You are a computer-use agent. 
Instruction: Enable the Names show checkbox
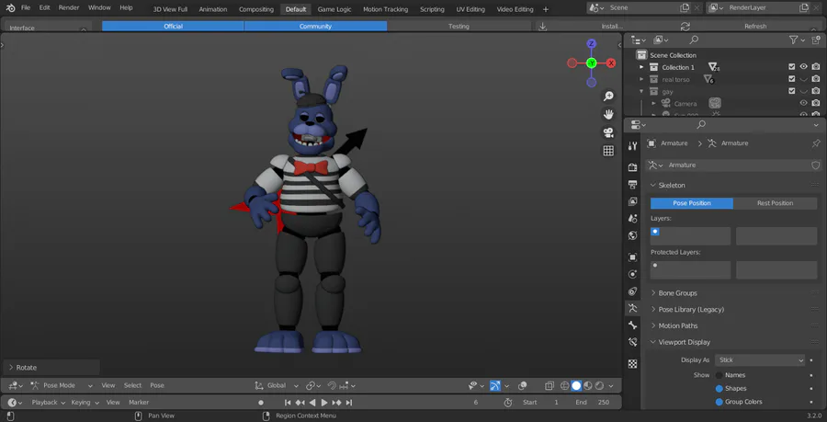point(719,375)
